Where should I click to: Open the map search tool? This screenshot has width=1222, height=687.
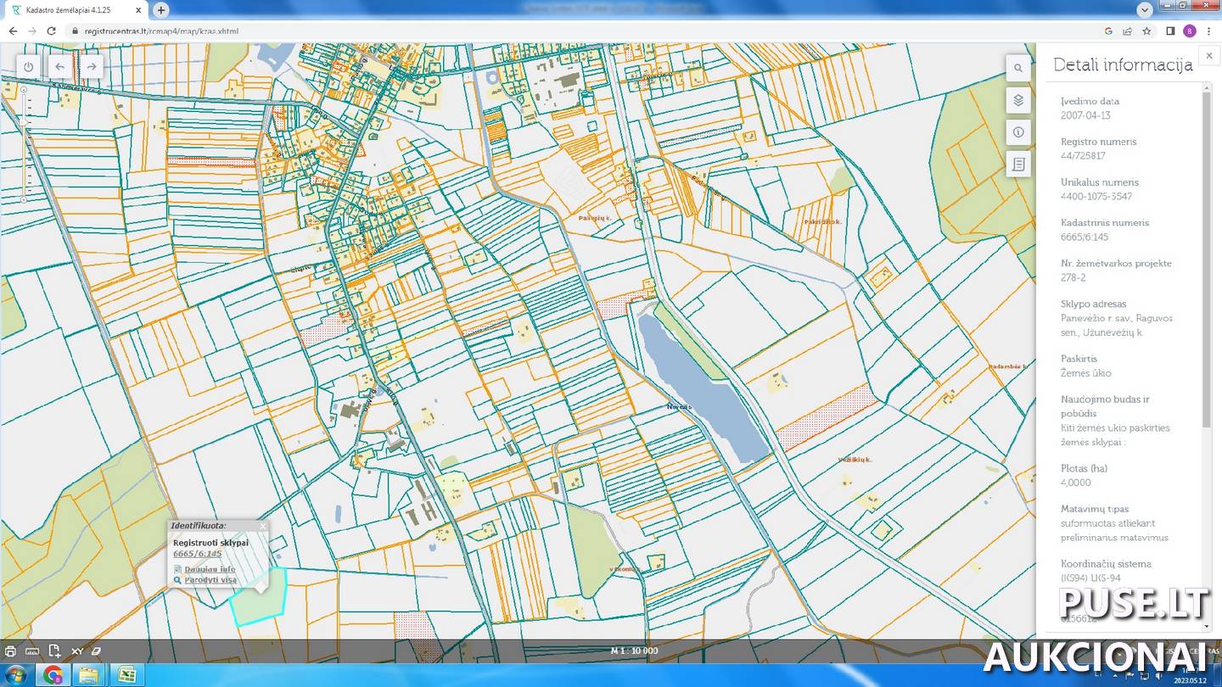click(x=1018, y=68)
